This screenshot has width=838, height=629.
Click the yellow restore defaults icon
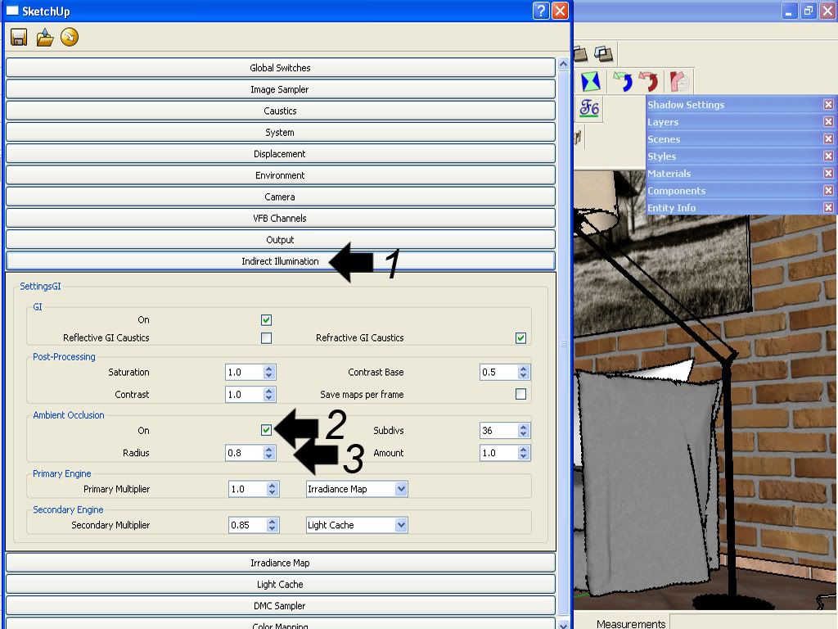(x=70, y=37)
